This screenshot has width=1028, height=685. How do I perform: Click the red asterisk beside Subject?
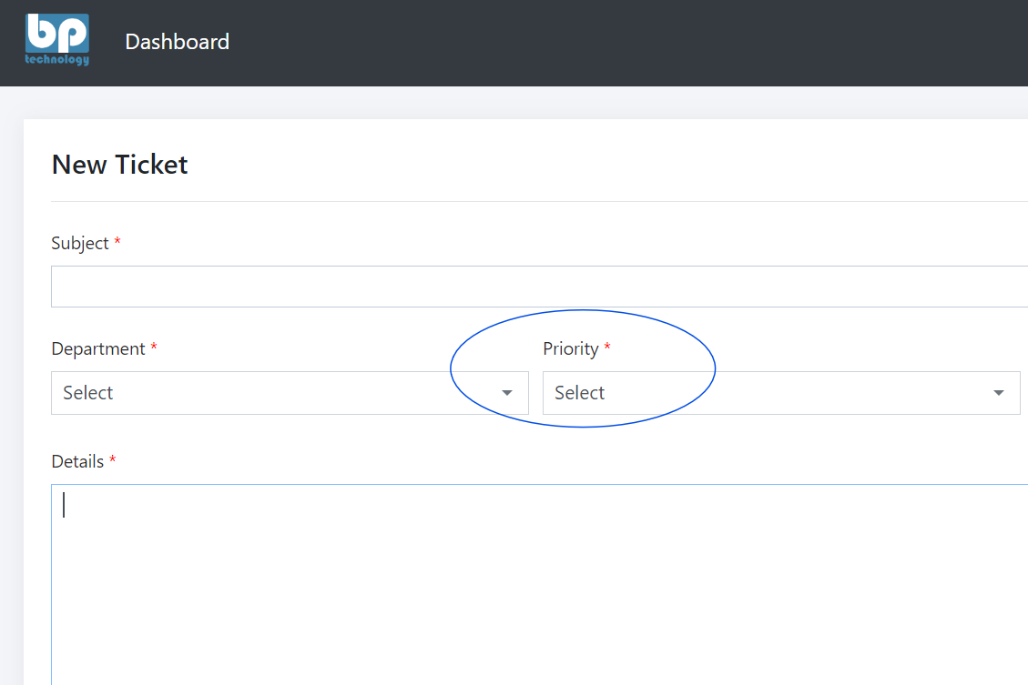[117, 242]
